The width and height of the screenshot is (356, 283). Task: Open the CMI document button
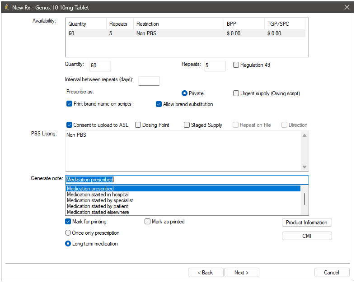(307, 236)
